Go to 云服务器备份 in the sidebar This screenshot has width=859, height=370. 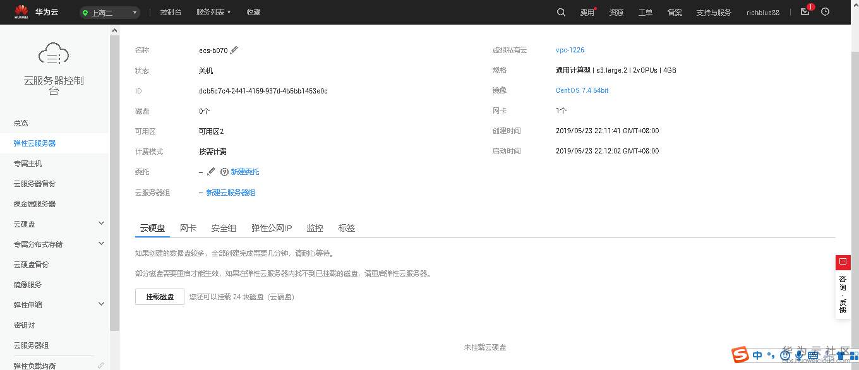click(x=35, y=184)
